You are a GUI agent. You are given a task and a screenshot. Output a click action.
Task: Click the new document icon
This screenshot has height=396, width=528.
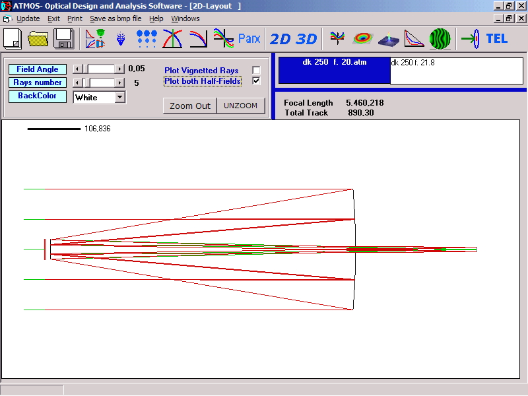[13, 38]
